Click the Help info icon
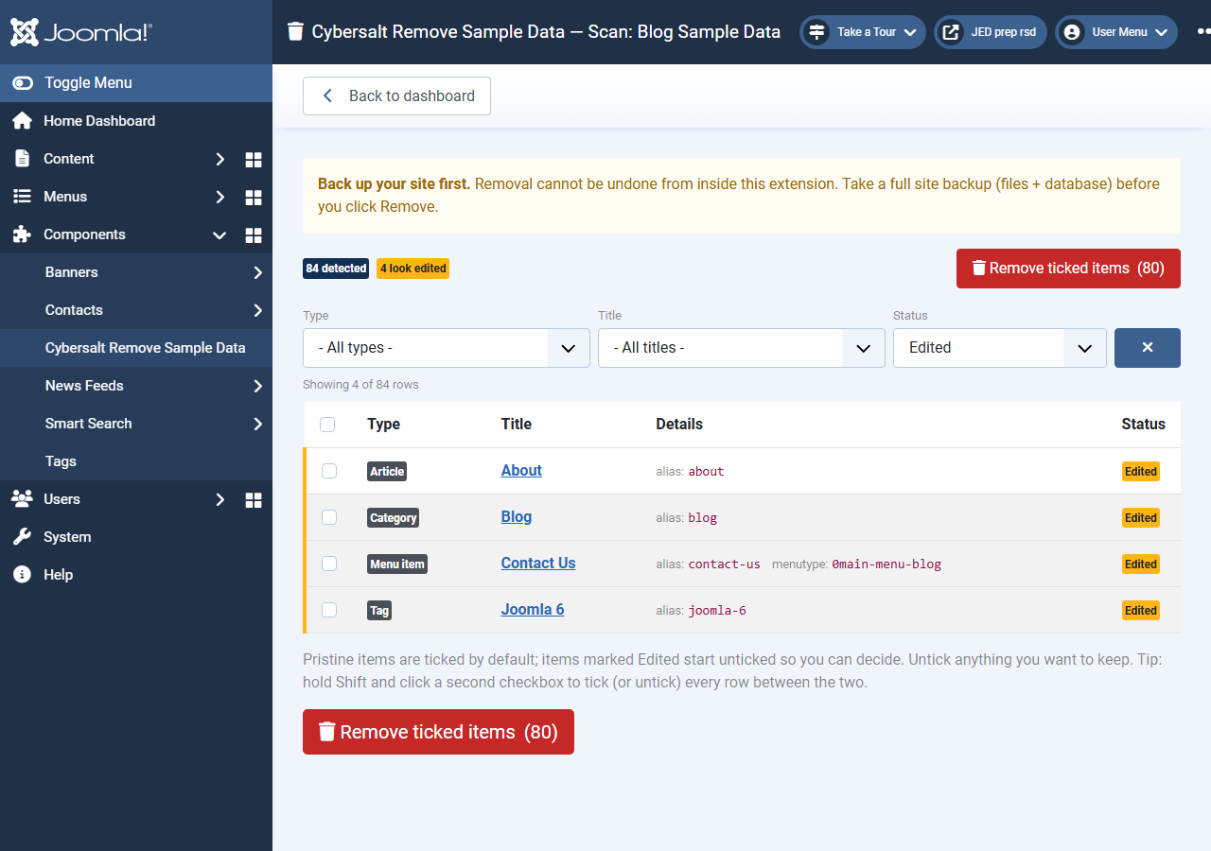1211x851 pixels. pyautogui.click(x=22, y=575)
